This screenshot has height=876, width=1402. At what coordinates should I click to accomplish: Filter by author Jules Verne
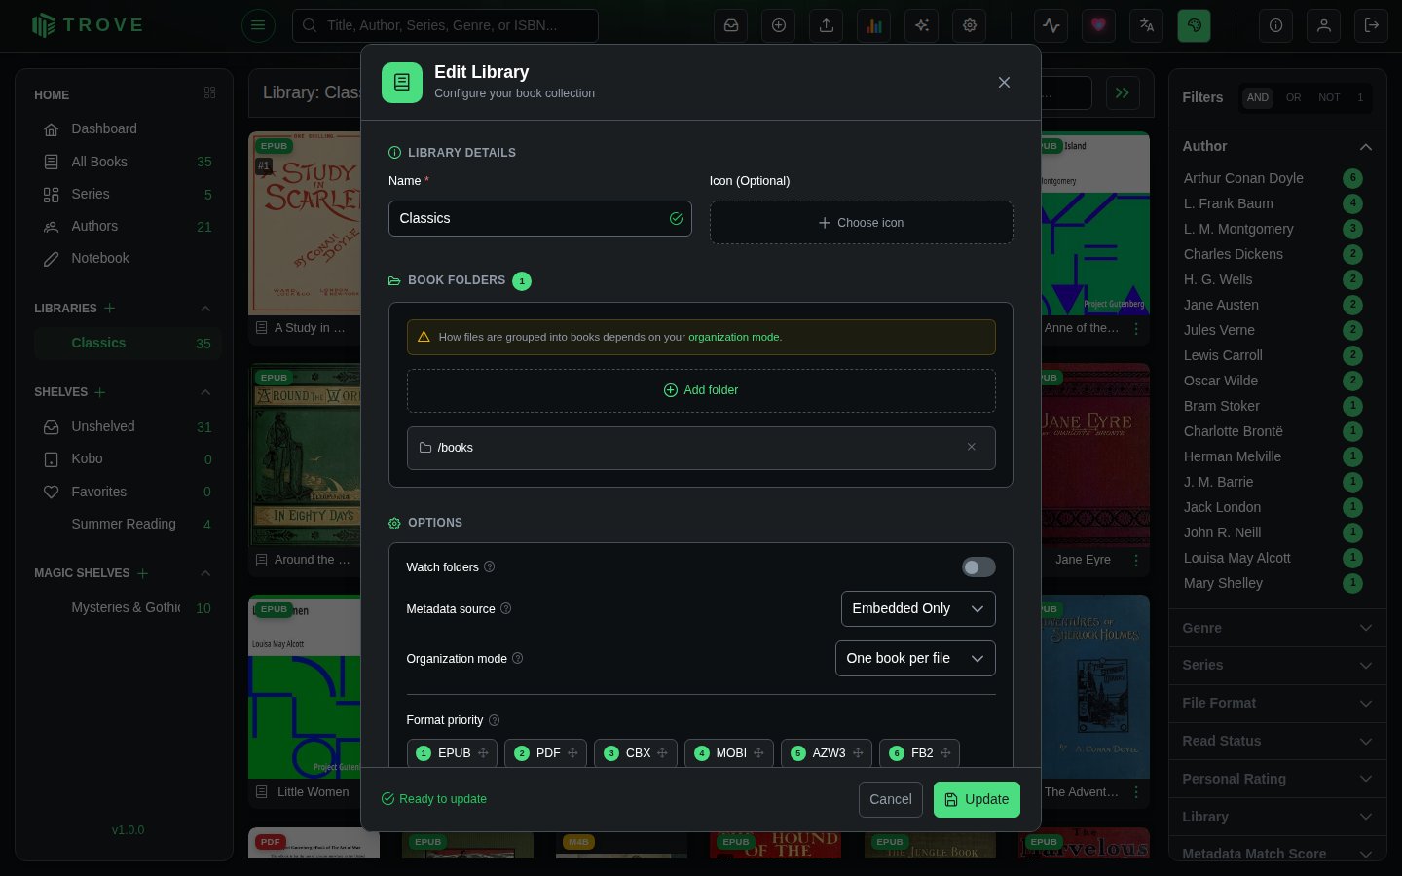1272,330
